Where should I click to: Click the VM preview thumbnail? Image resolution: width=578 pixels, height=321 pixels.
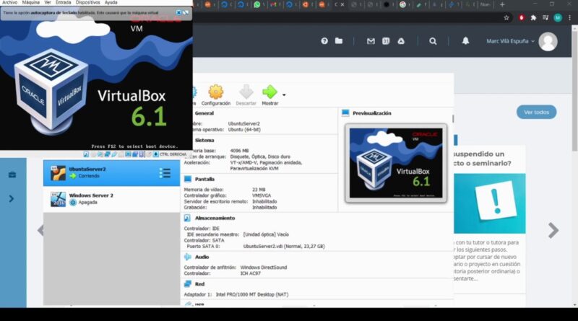[396, 163]
